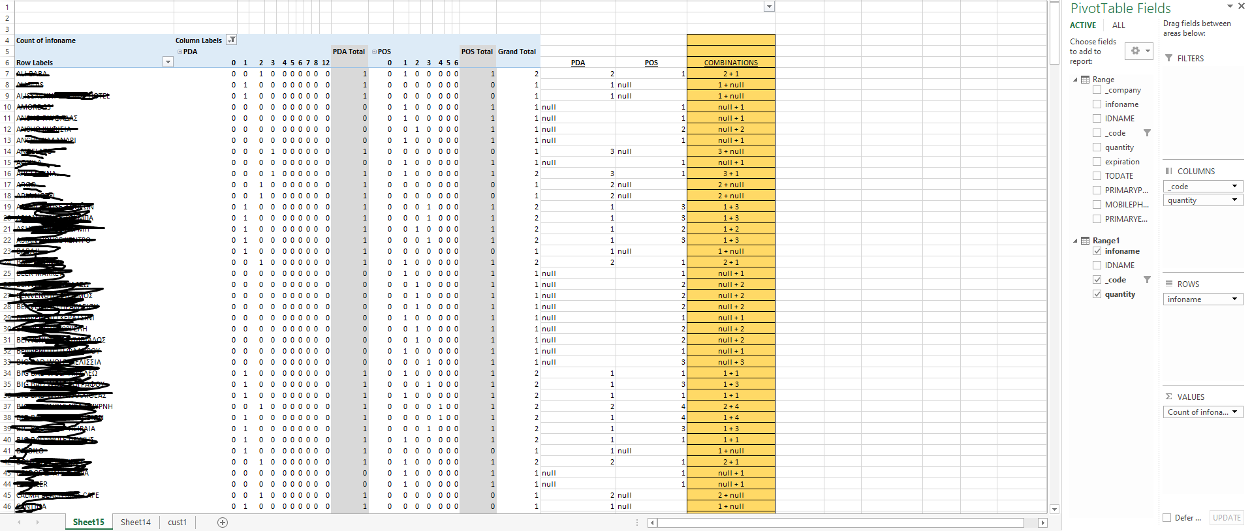Collapse the PDA column group
This screenshot has width=1252, height=531.
click(180, 52)
